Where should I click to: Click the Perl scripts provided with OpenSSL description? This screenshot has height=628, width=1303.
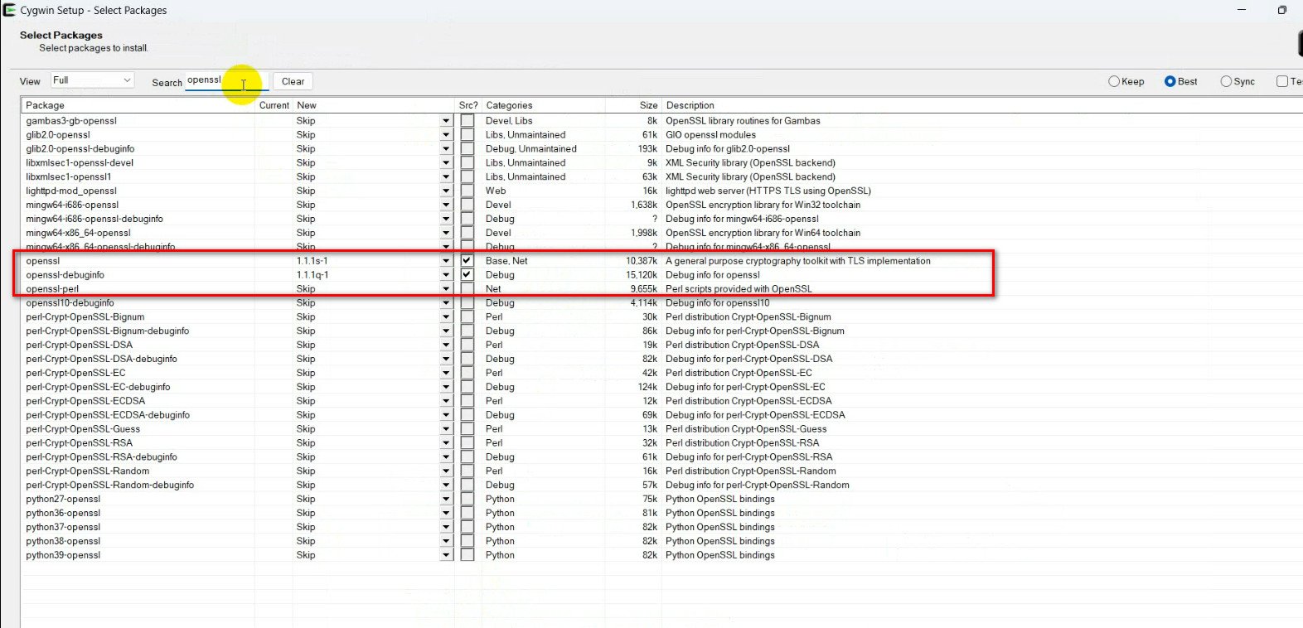739,288
